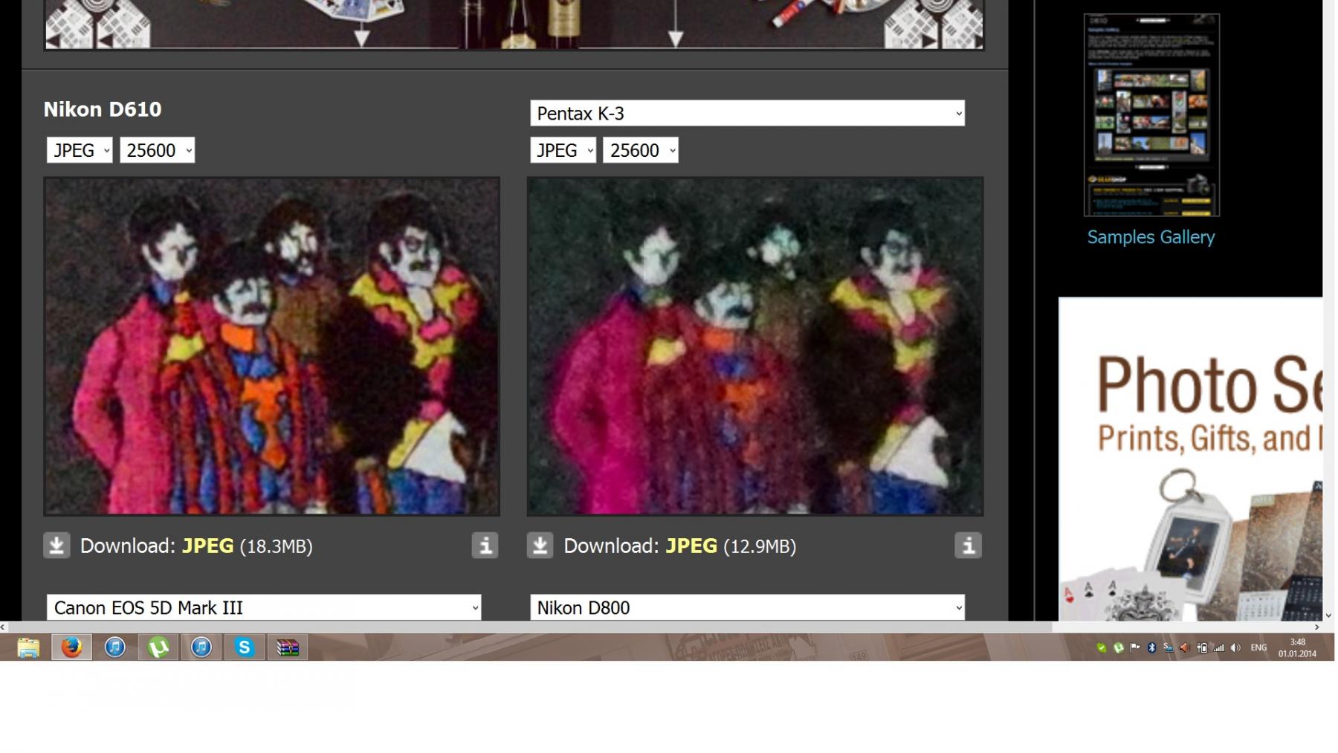
Task: Download the 12.9MB Pentax K-3 JPEG
Action: tap(691, 546)
